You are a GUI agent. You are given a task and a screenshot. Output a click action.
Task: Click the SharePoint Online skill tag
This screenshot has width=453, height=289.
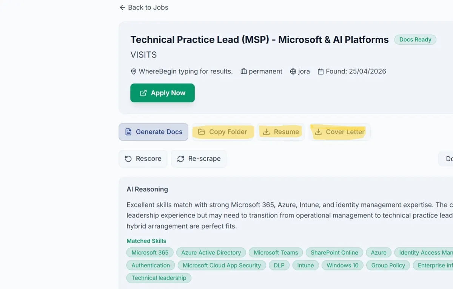(334, 252)
